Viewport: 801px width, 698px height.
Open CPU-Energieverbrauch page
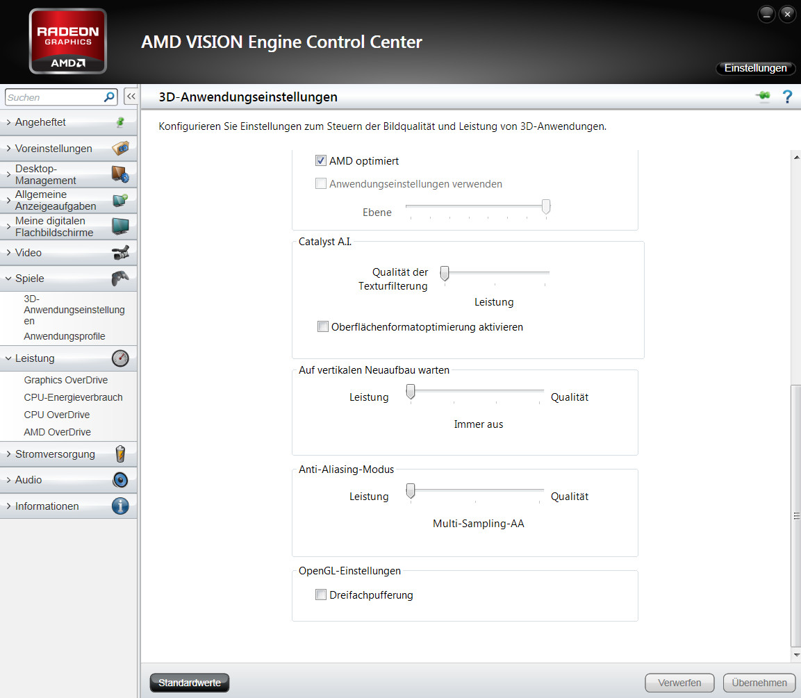73,397
